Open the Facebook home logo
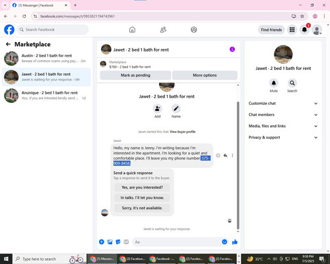 (9, 30)
